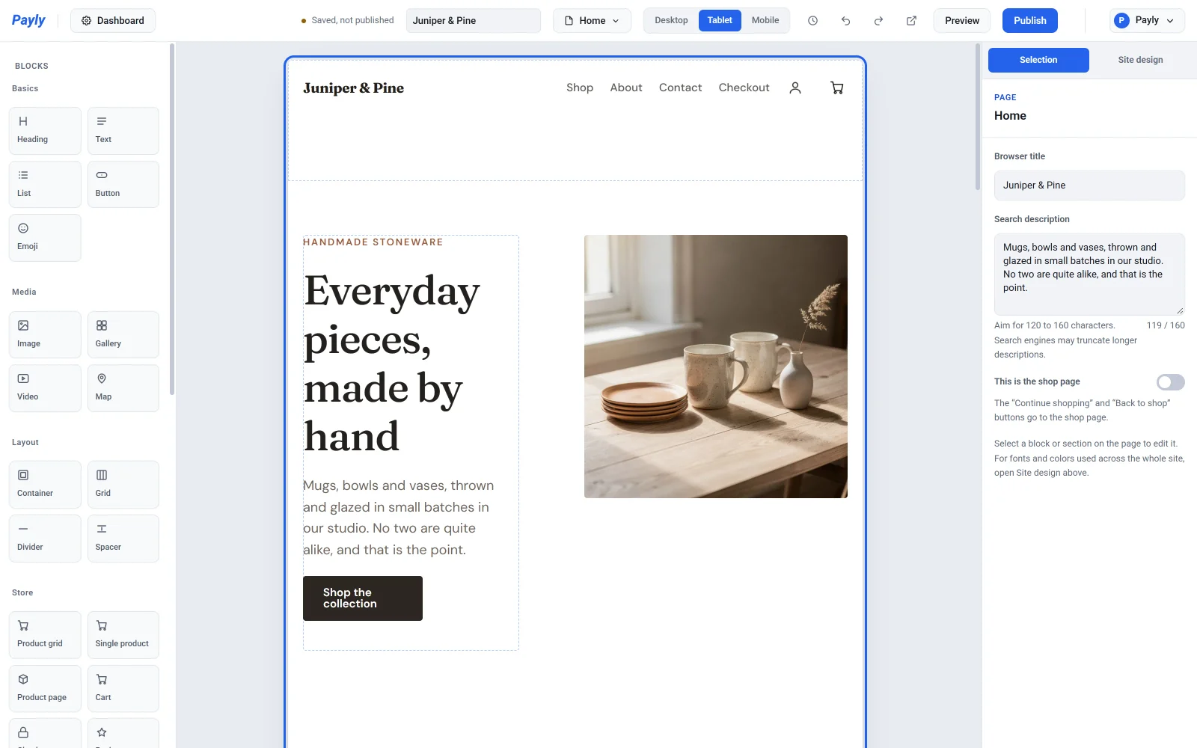Add a Text block
This screenshot has height=748, width=1197.
coord(123,131)
